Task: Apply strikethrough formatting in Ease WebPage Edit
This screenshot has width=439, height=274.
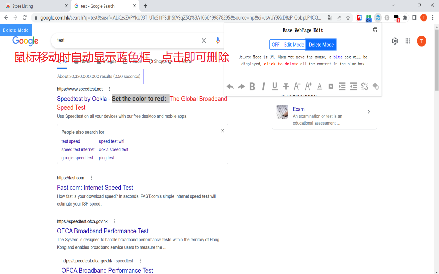Action: point(286,87)
